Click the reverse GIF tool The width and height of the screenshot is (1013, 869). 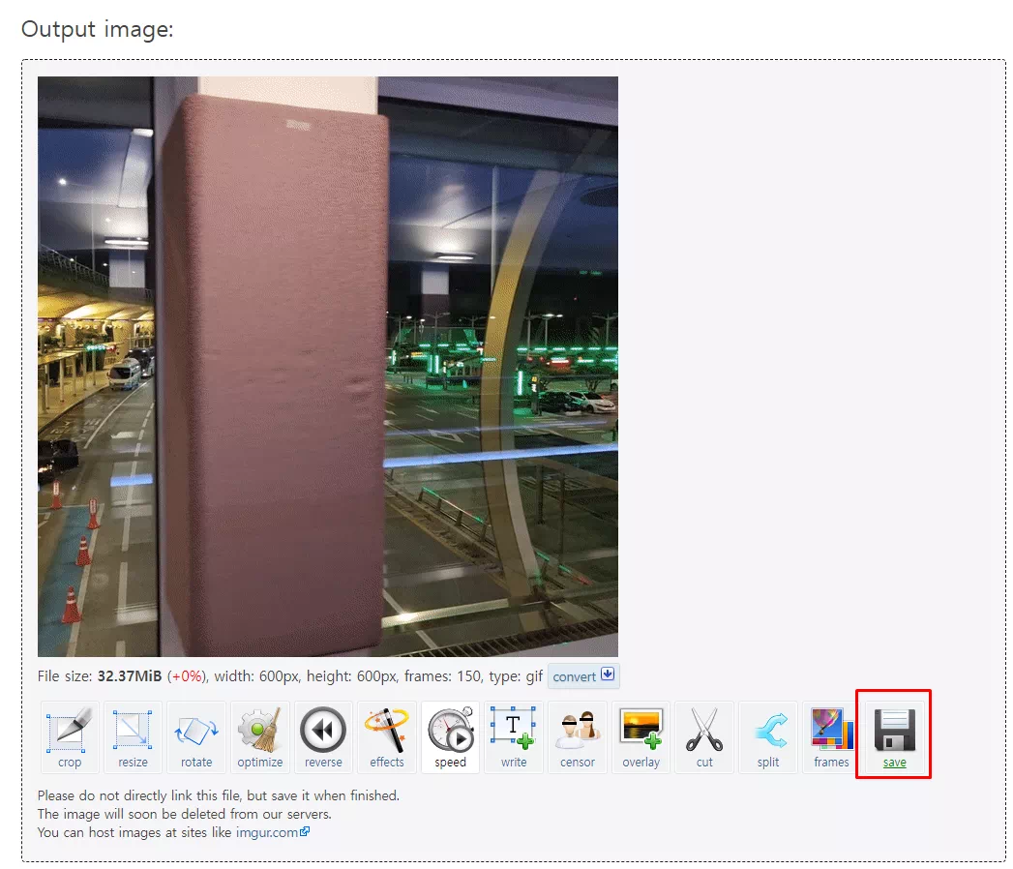coord(323,737)
